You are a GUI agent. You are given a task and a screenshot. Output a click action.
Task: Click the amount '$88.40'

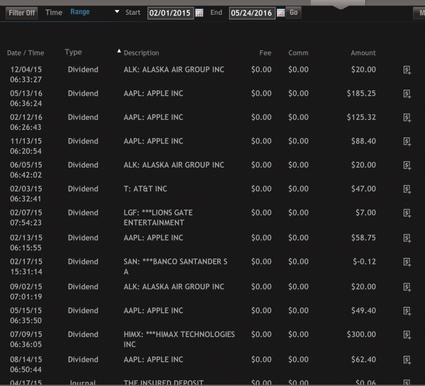364,141
